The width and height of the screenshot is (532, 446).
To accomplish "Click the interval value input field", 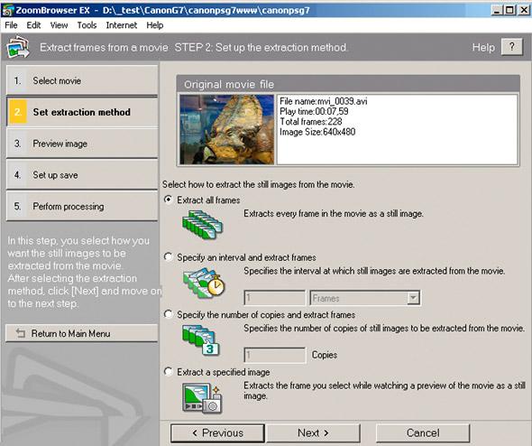I will click(x=274, y=298).
